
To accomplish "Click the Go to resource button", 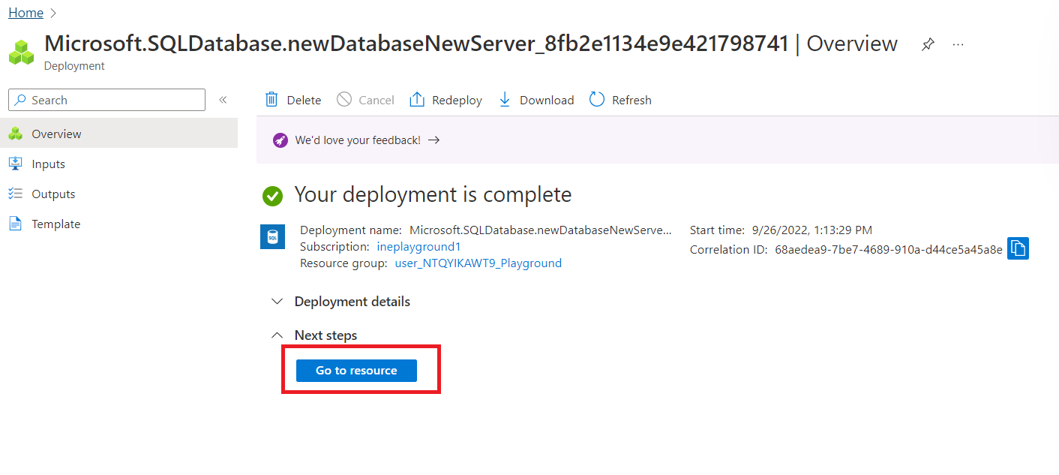I will (x=356, y=371).
